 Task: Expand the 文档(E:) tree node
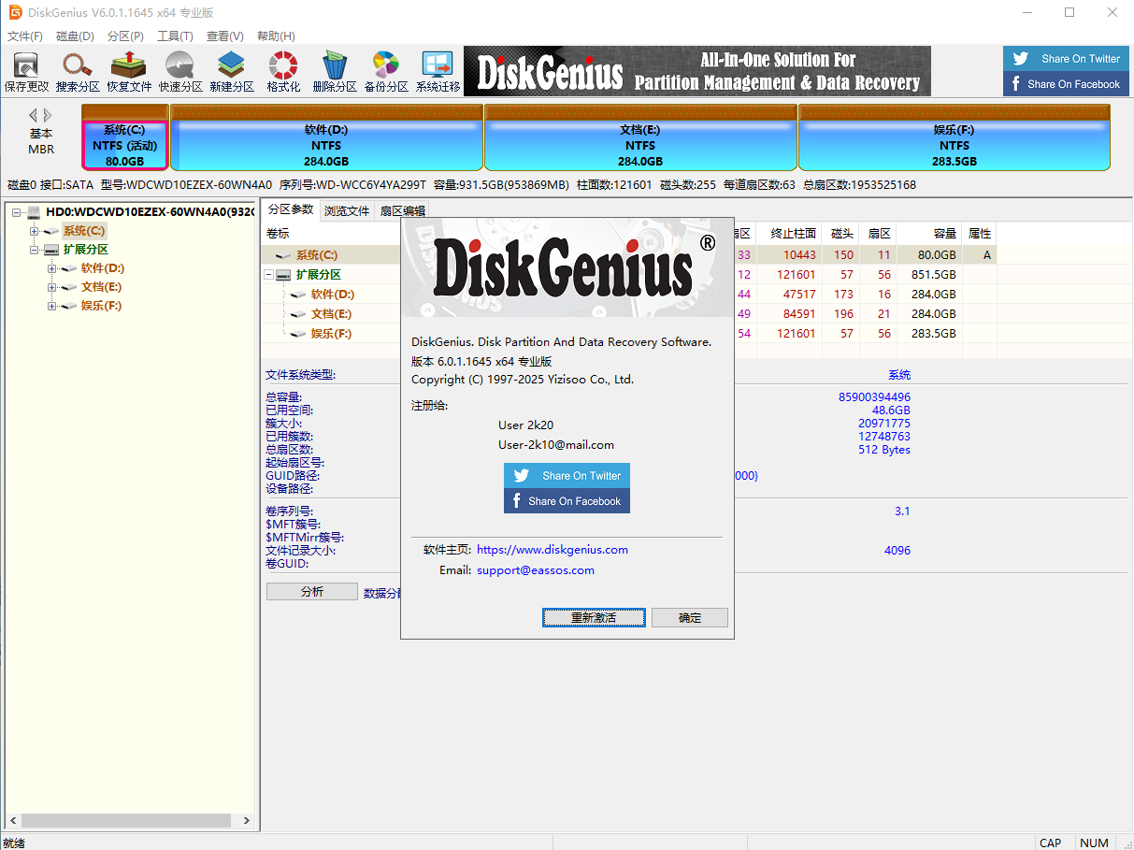pyautogui.click(x=52, y=287)
